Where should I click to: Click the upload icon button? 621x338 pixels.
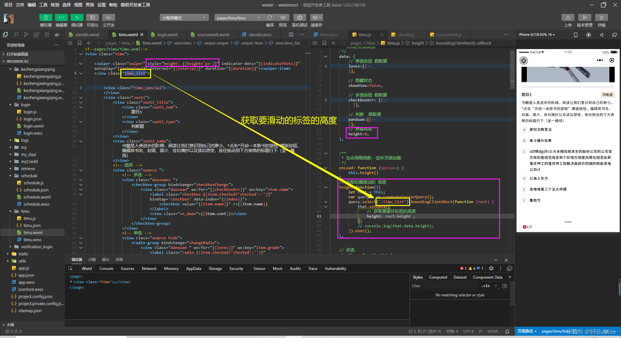568,17
